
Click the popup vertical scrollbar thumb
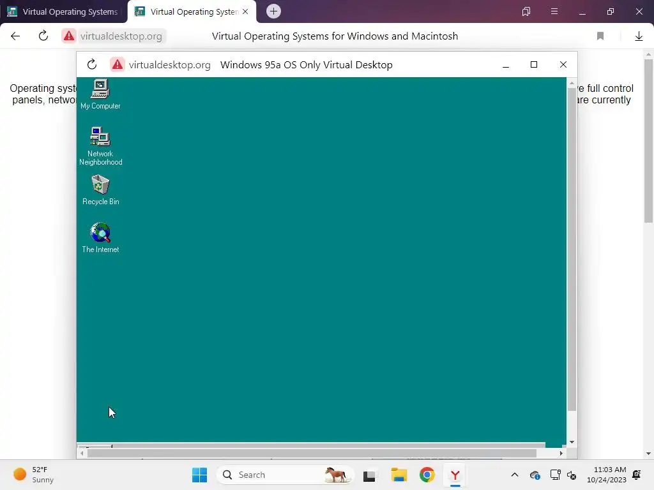coord(572,249)
